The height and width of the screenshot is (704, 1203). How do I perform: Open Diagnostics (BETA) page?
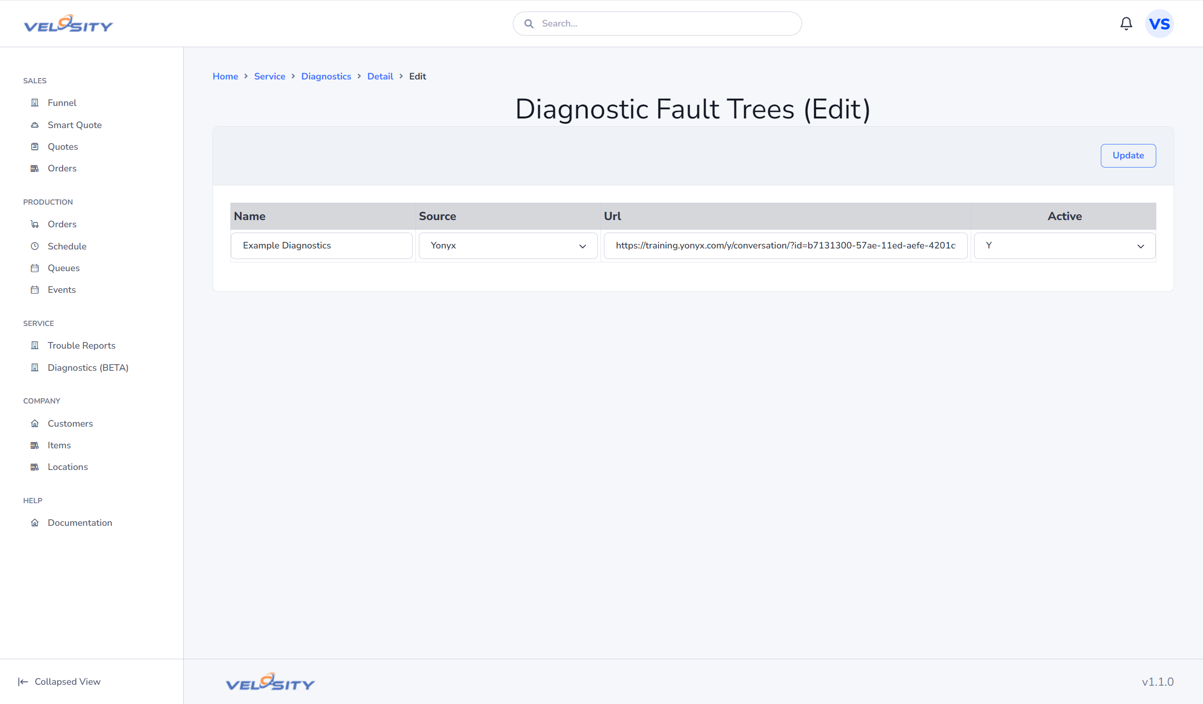[88, 367]
